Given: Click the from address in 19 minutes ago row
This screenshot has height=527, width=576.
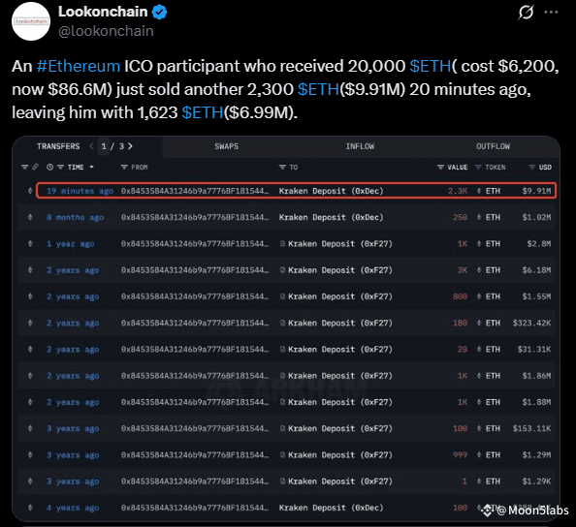Looking at the screenshot, I should pyautogui.click(x=195, y=191).
